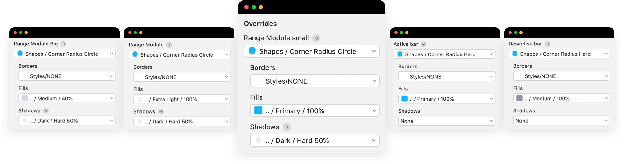Click Shadows arrow icon in Range Module panel
The width and height of the screenshot is (624, 164).
point(161,111)
